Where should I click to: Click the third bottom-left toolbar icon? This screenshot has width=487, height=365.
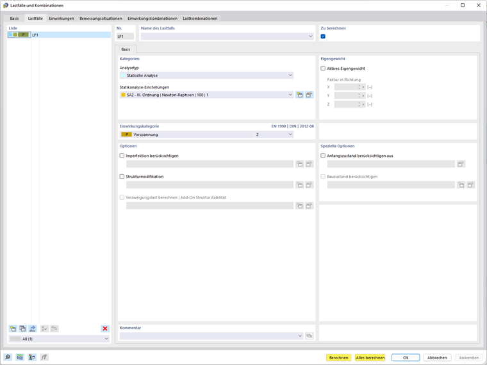tap(32, 357)
